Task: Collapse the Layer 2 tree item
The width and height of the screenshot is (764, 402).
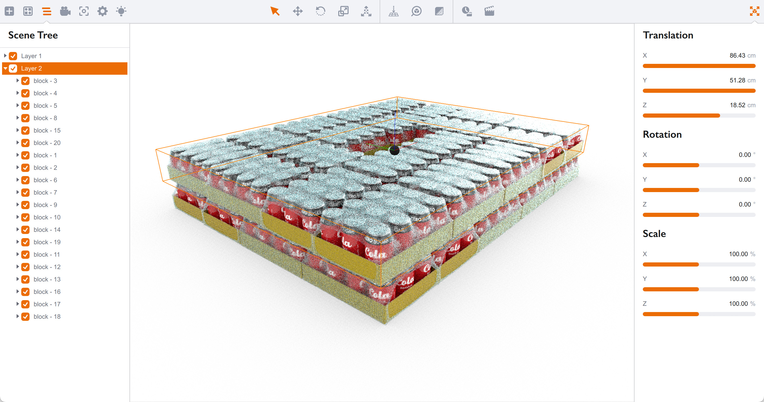Action: tap(5, 69)
